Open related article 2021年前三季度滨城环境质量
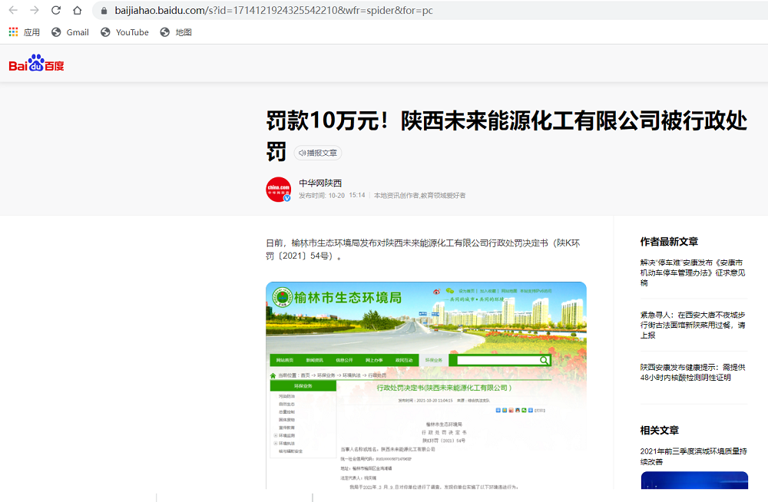The width and height of the screenshot is (768, 502). [694, 456]
